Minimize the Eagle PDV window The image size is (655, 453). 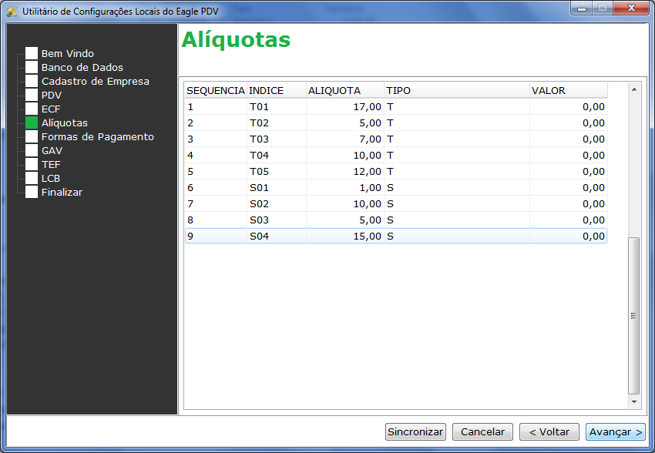click(582, 8)
